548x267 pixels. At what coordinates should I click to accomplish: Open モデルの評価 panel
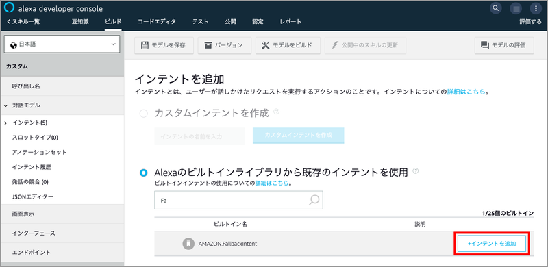coord(504,45)
